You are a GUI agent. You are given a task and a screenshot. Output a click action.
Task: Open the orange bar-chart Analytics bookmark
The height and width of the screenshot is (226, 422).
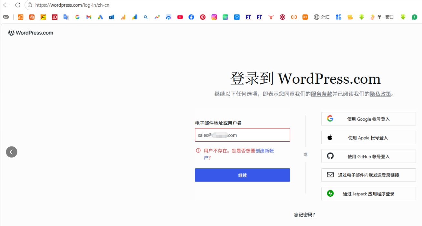coord(123,17)
